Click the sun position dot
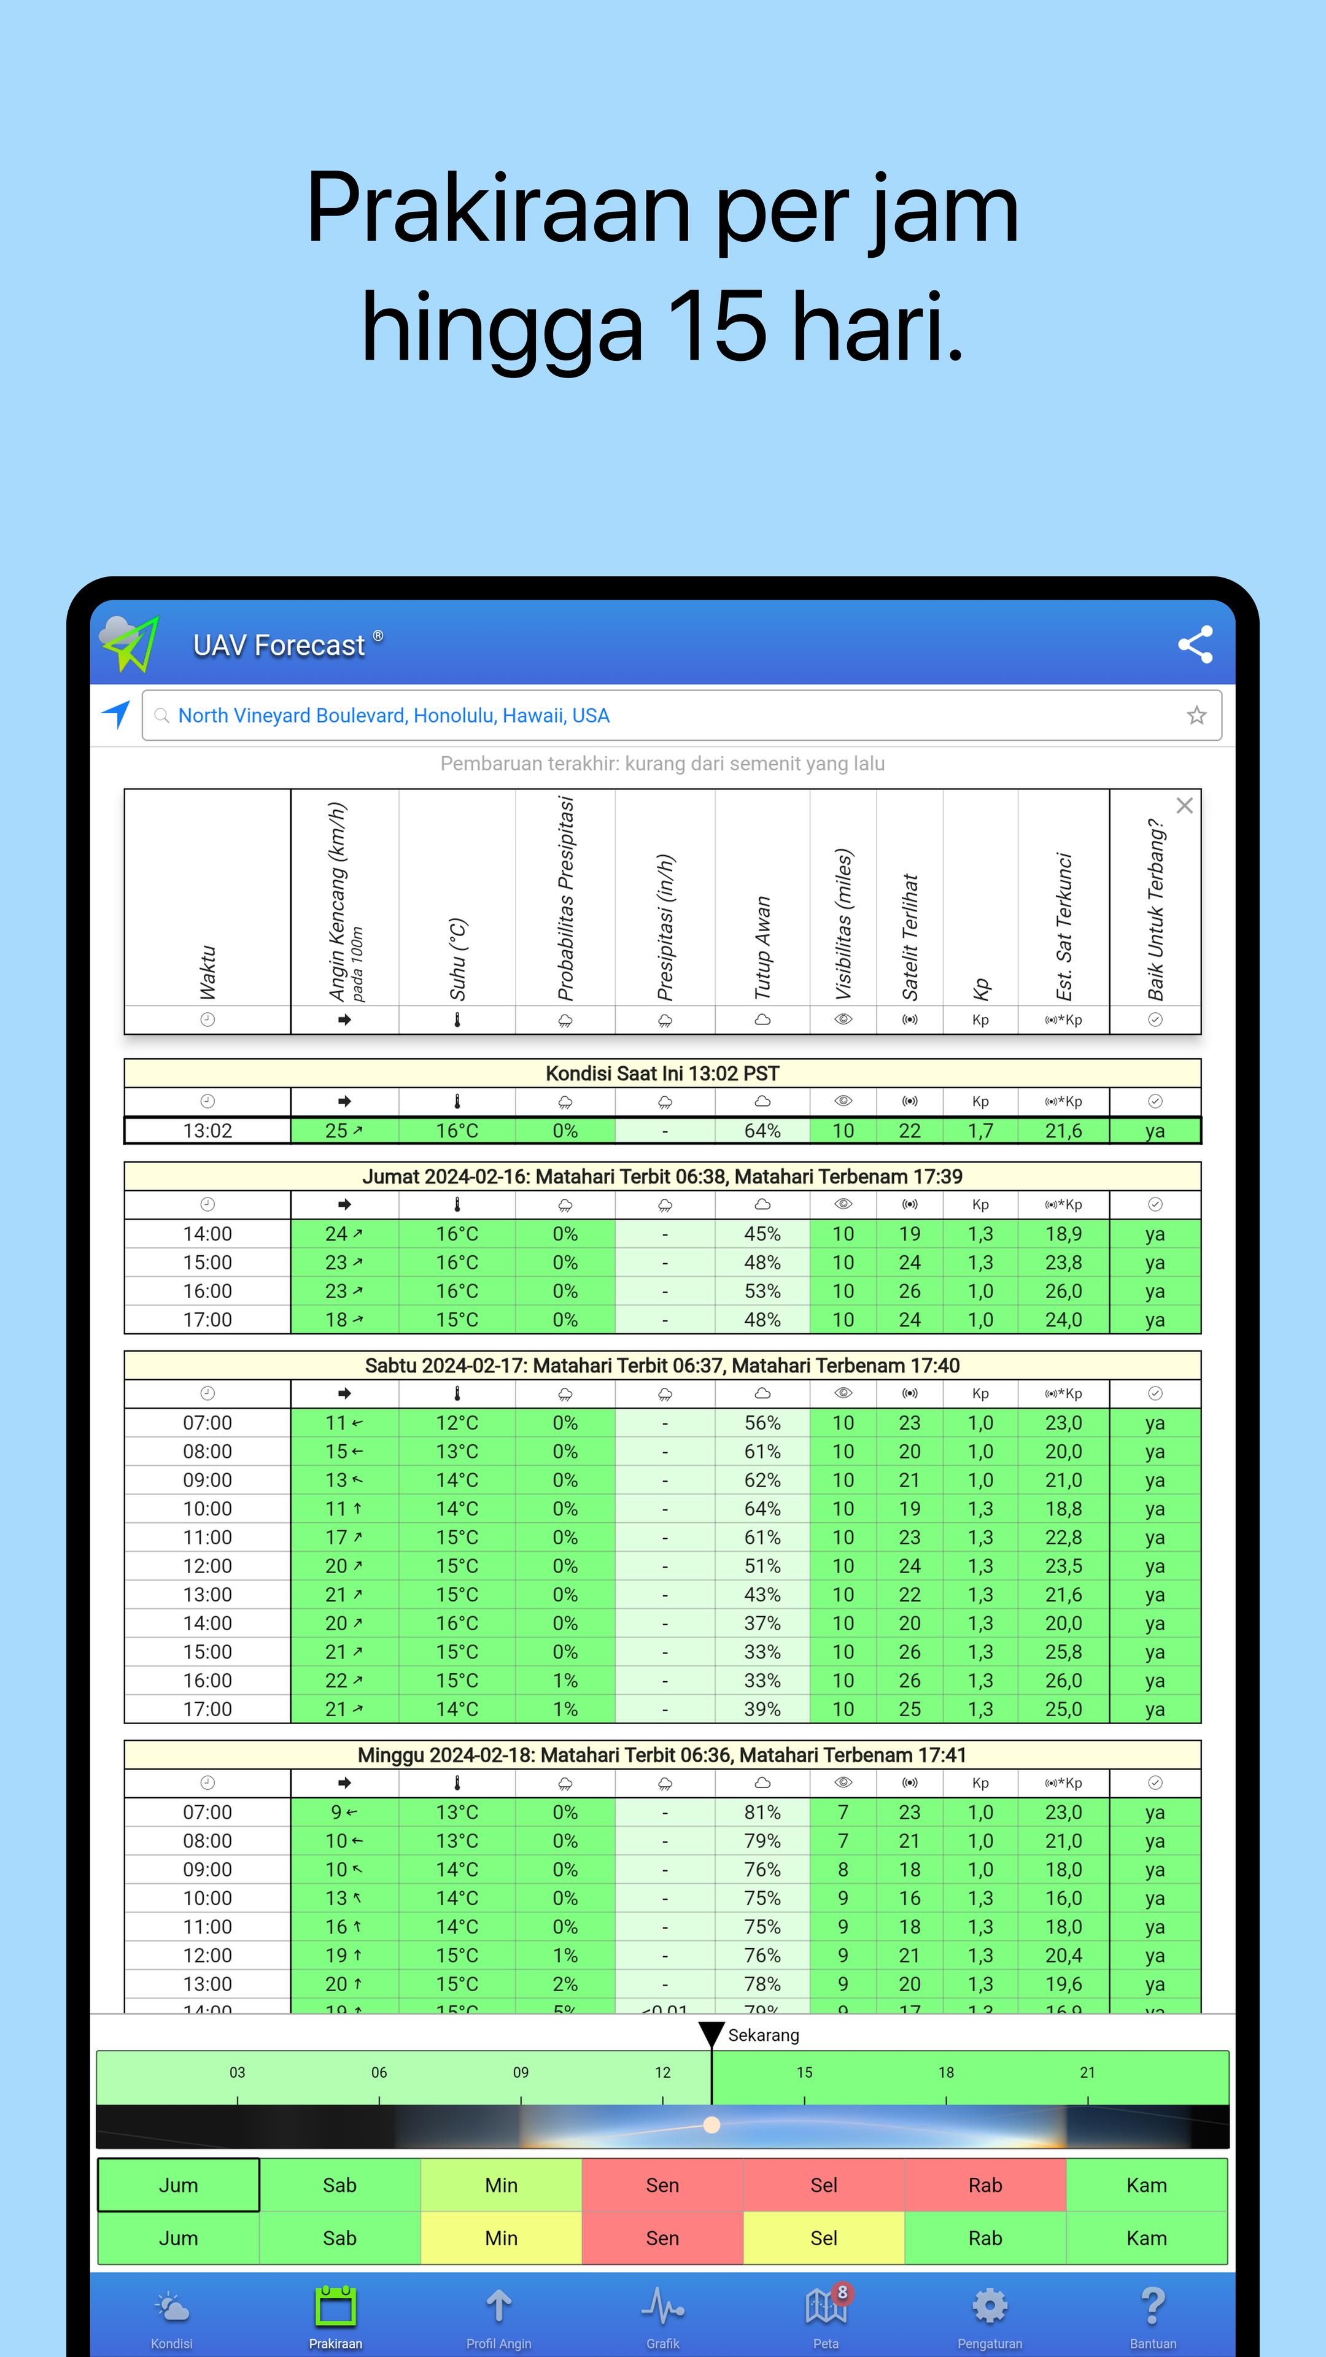This screenshot has width=1326, height=2357. (711, 2124)
